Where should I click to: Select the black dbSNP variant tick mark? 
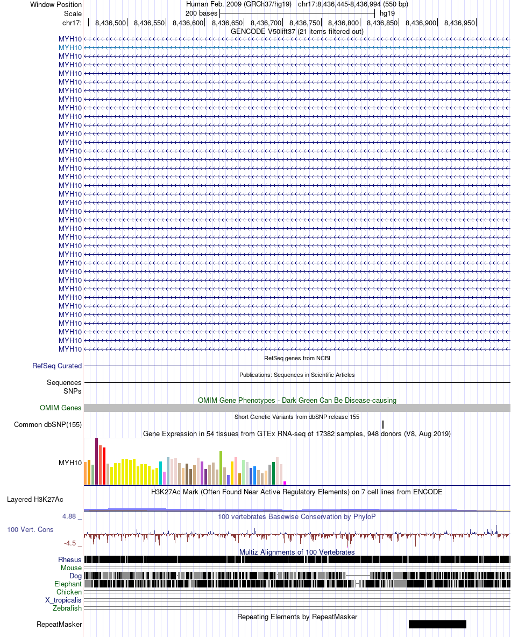pos(383,424)
